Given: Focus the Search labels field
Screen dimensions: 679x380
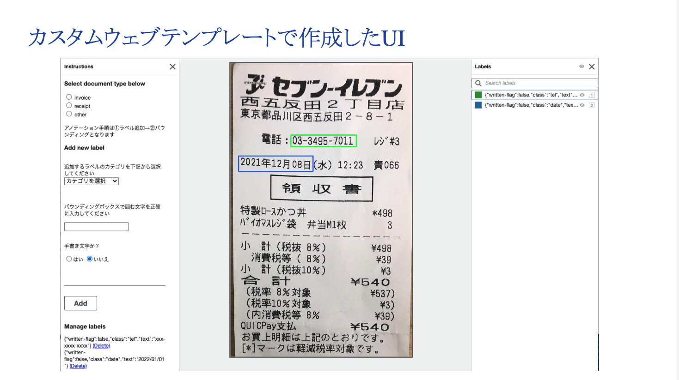Looking at the screenshot, I should pos(535,83).
